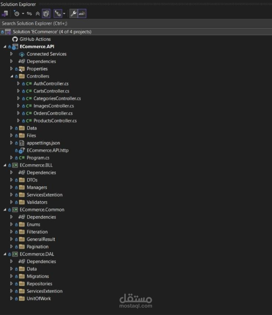Image resolution: width=272 pixels, height=315 pixels.
Task: Click Dependencies icon under ECommerce.BLL
Action: coord(21,172)
